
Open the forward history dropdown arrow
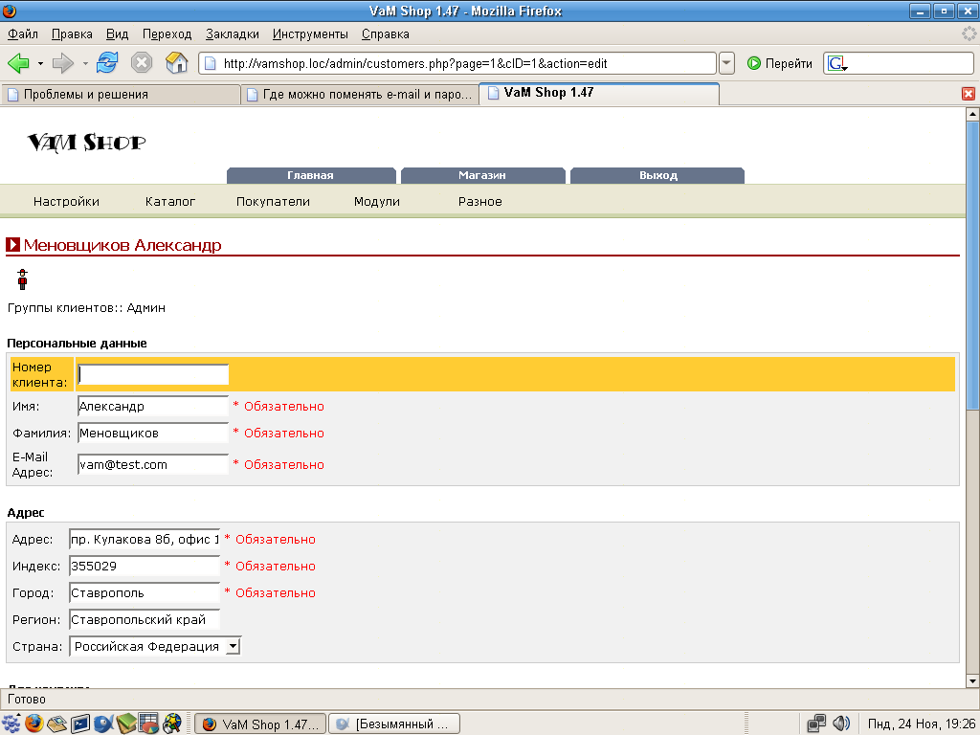(x=85, y=63)
